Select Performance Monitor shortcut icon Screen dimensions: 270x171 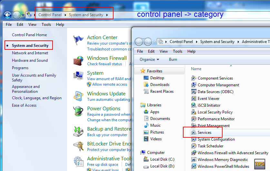(x=194, y=119)
